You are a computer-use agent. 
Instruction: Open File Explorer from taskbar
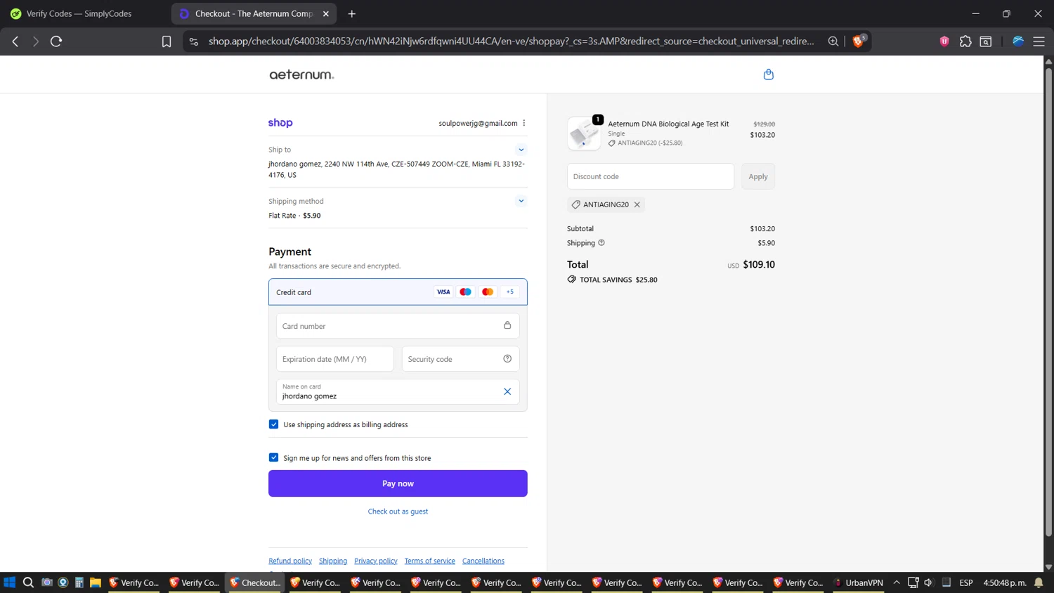tap(96, 582)
